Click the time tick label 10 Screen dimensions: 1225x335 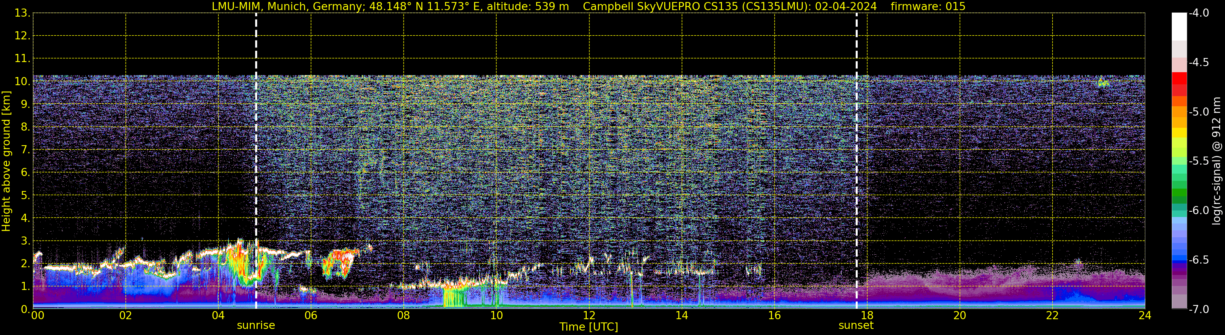pos(497,316)
